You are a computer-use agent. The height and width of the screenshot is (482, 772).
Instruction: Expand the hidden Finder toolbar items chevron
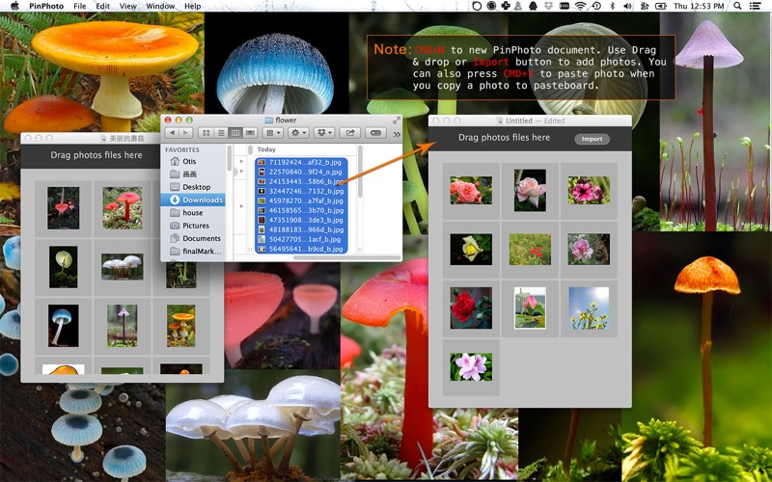pyautogui.click(x=395, y=133)
